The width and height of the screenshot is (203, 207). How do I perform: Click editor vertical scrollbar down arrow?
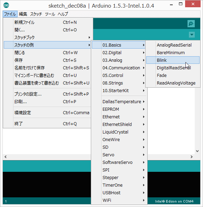[x=197, y=151]
